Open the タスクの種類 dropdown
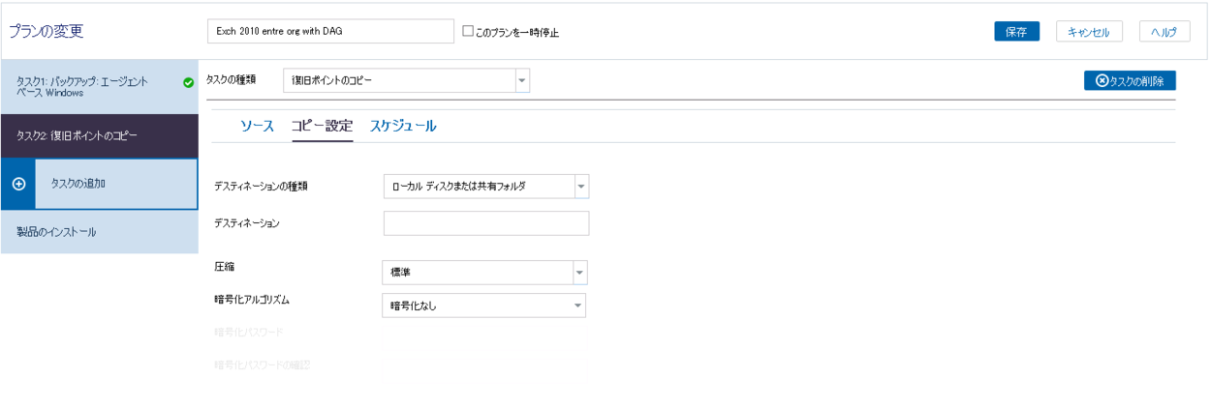Viewport: 1211px width, 408px height. point(406,81)
